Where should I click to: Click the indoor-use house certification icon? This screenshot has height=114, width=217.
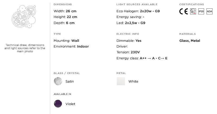(193, 12)
